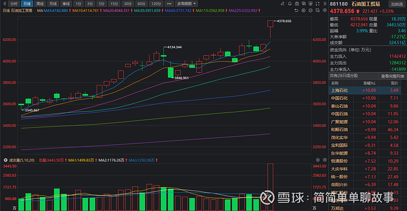Collapse right panel with double-chevron icon
The image size is (407, 211).
(325, 4)
